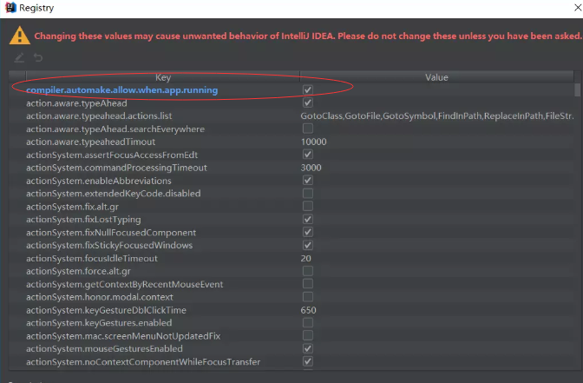
Task: Toggle actionSystem.noContextComponentWhileFocusTransfer checkbox
Action: [x=307, y=361]
